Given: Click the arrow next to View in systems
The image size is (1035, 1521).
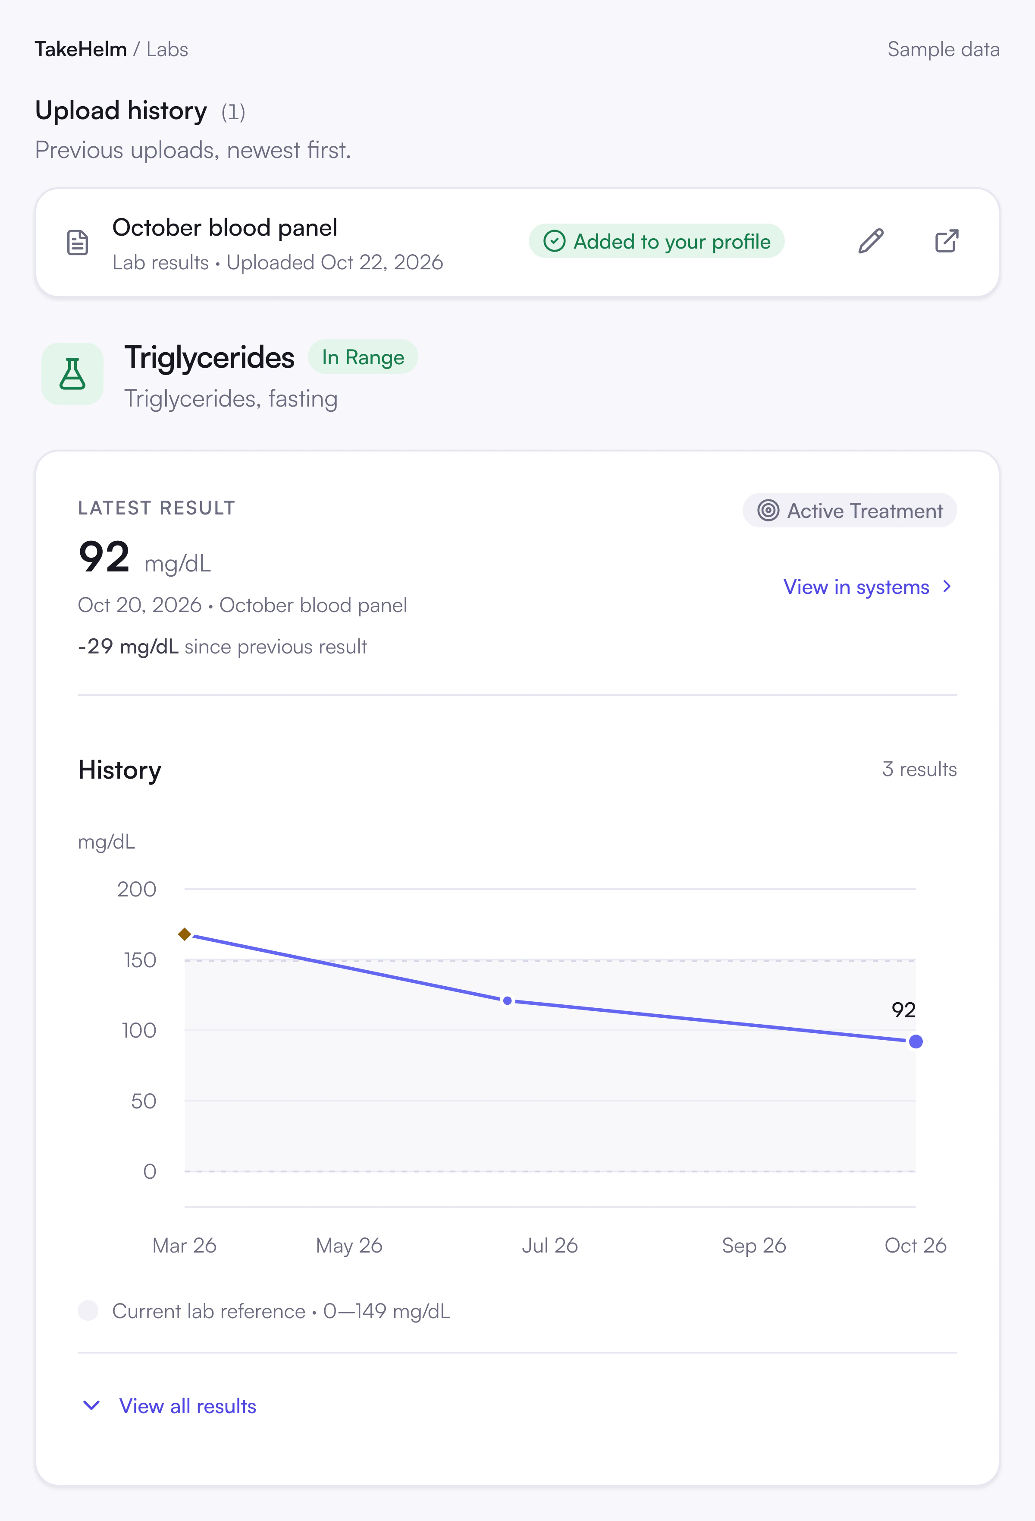Looking at the screenshot, I should tap(946, 587).
